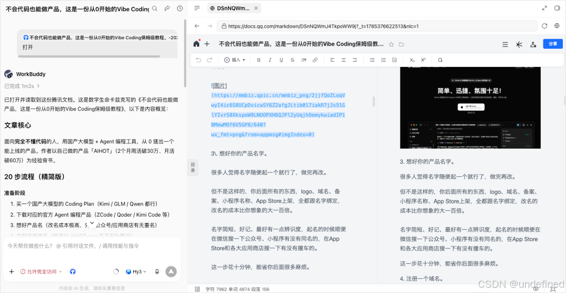The width and height of the screenshot is (566, 293).
Task: Open the 目录 outline panel
Action: pos(193,167)
